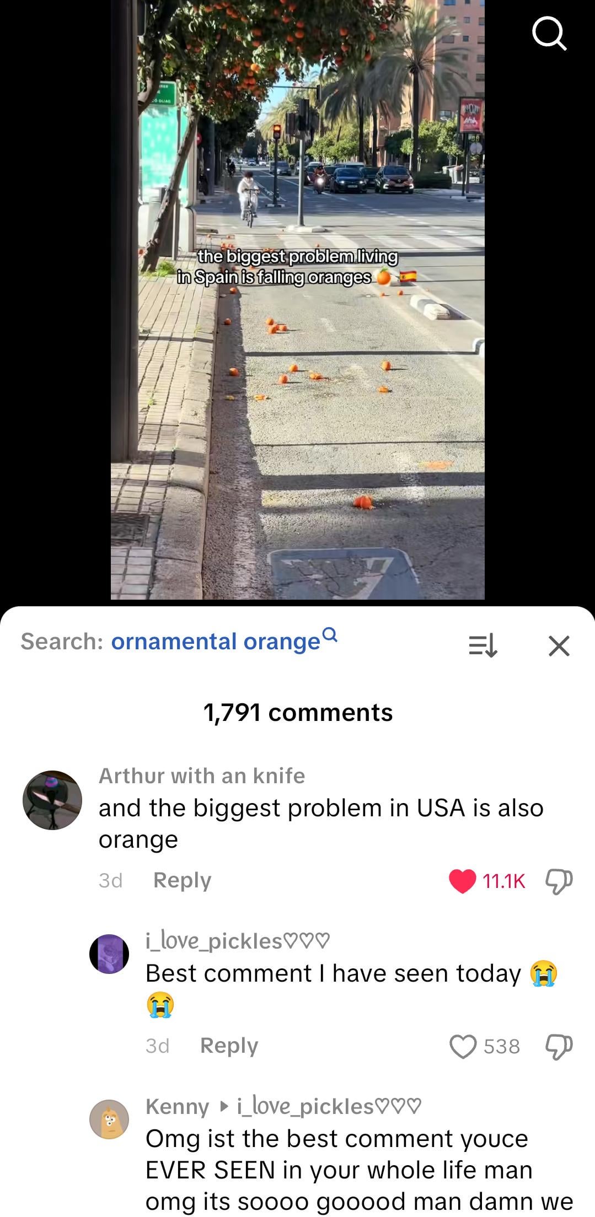
Task: Reply to 'Best comment I have seen today'
Action: [x=229, y=1046]
